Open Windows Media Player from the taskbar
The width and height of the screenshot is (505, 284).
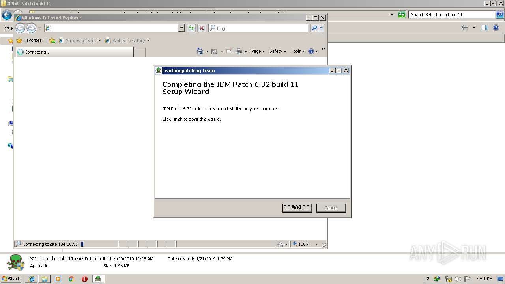[58, 279]
